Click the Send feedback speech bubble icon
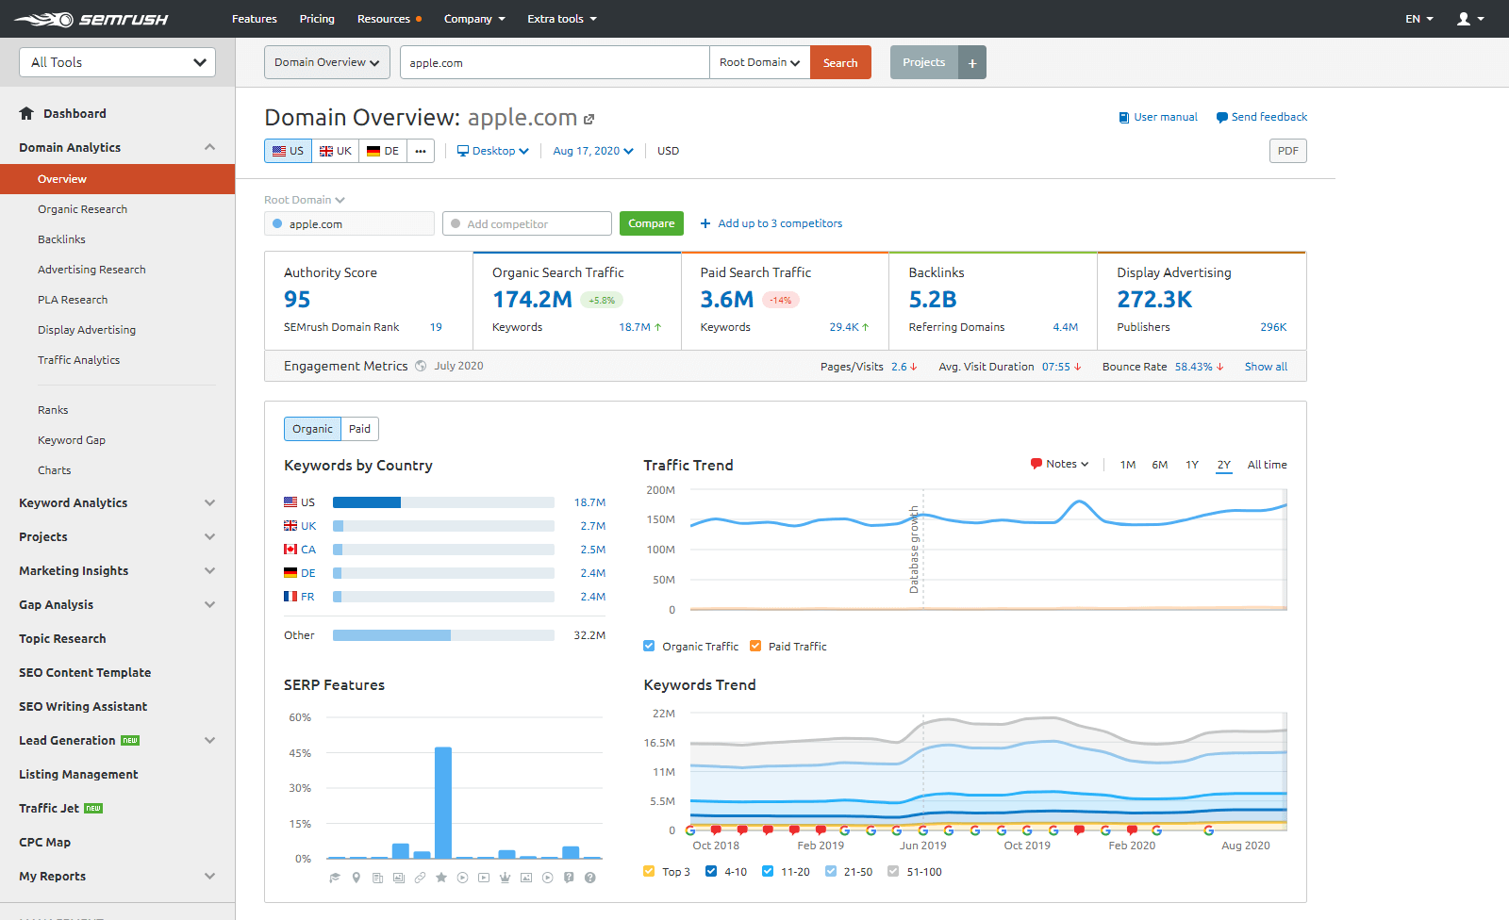Image resolution: width=1509 pixels, height=920 pixels. tap(1222, 118)
